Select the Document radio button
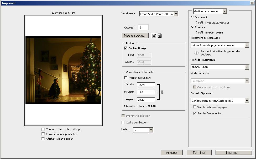 click(192, 17)
